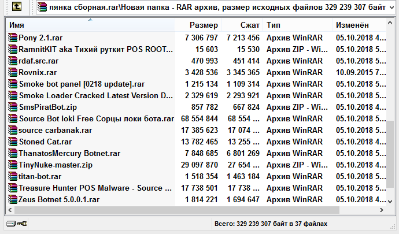Click the icon of Smoke Loader Cracked archive

pyautogui.click(x=13, y=95)
